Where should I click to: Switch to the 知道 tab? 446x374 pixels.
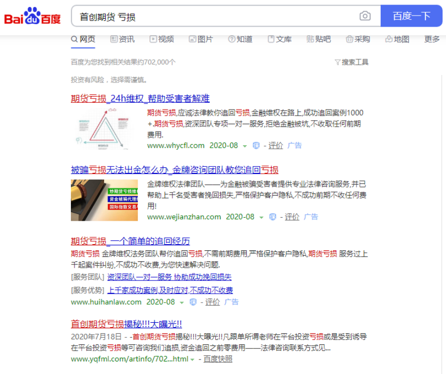tap(240, 39)
